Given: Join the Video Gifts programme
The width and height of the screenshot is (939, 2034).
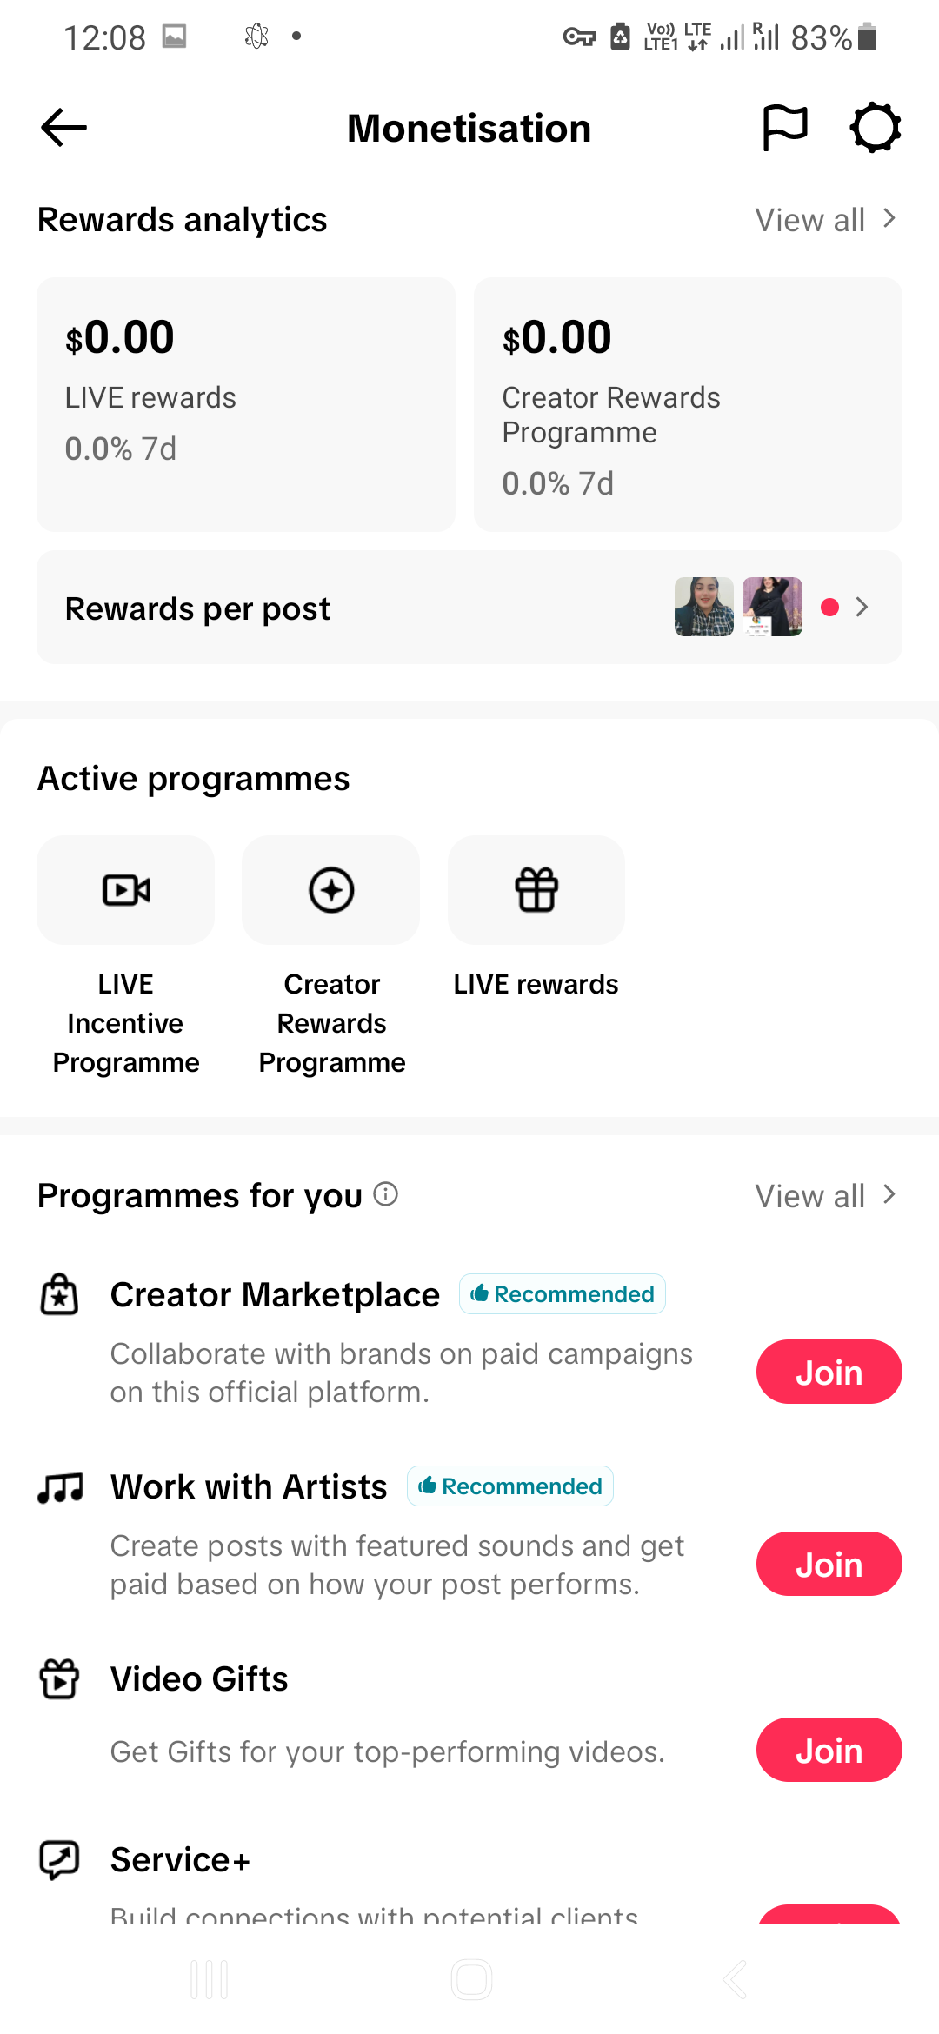Looking at the screenshot, I should point(829,1751).
